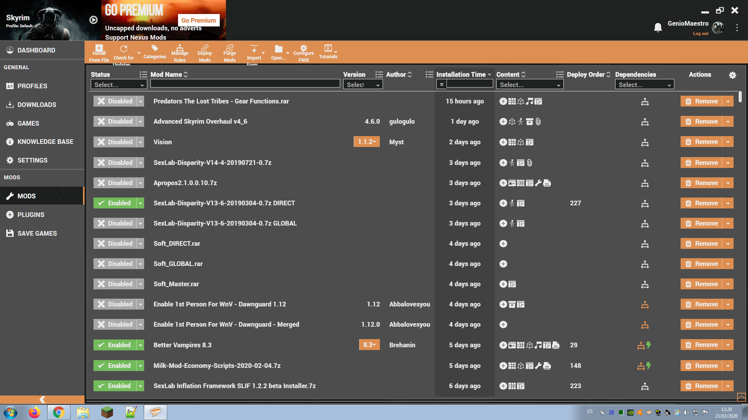Click Configure FNIS gear icon
This screenshot has width=748, height=420.
pyautogui.click(x=303, y=48)
